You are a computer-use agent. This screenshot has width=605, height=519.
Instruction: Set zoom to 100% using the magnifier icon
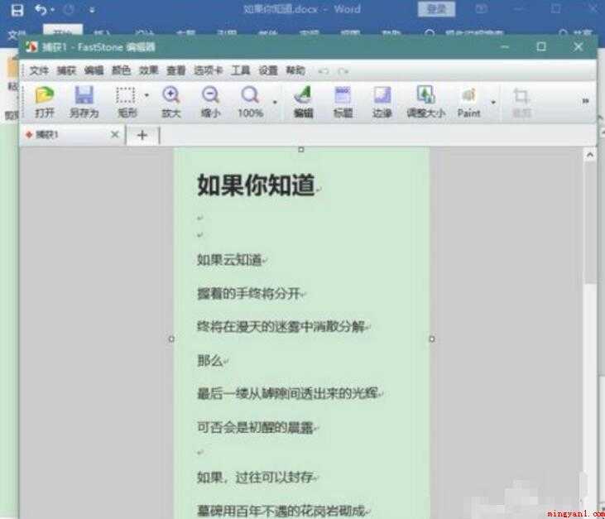pyautogui.click(x=251, y=102)
